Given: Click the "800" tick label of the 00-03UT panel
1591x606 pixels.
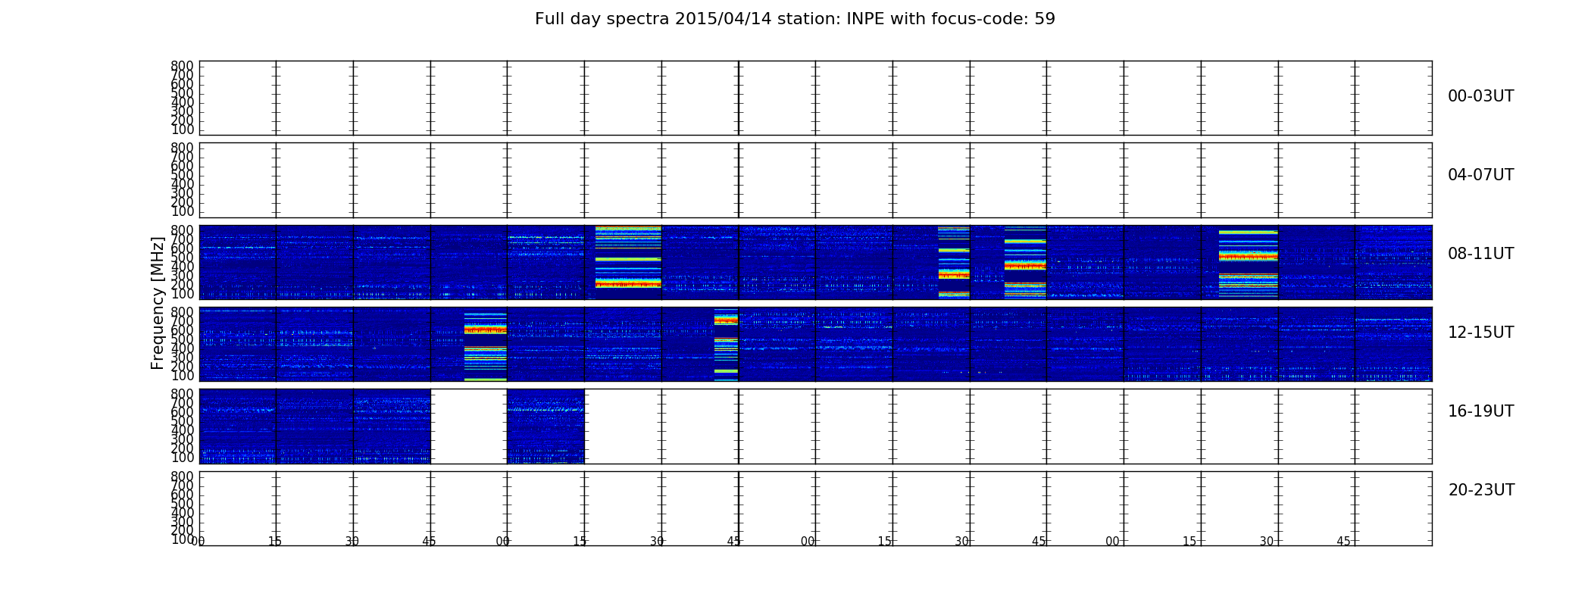Looking at the screenshot, I should [x=183, y=66].
